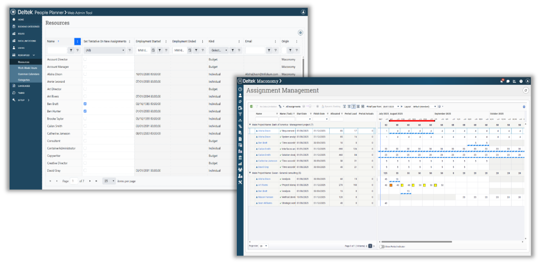Click the Name column filter funnel in Assignment grid
The height and width of the screenshot is (265, 540).
(x=277, y=113)
